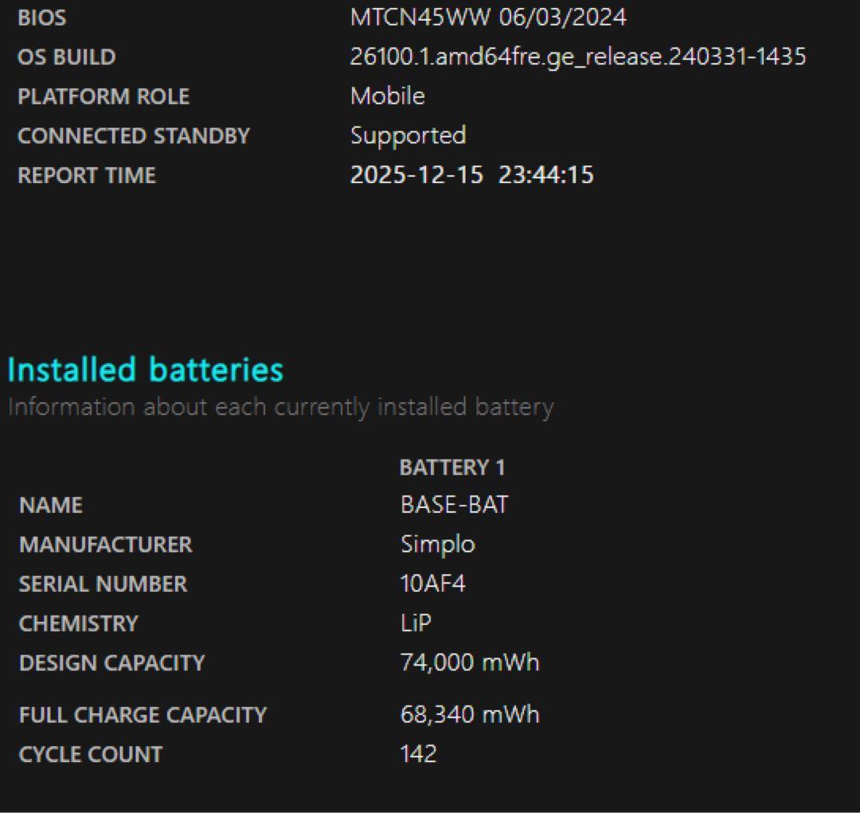This screenshot has width=860, height=813.
Task: Click the design capacity 74,000 mWh
Action: click(x=469, y=663)
